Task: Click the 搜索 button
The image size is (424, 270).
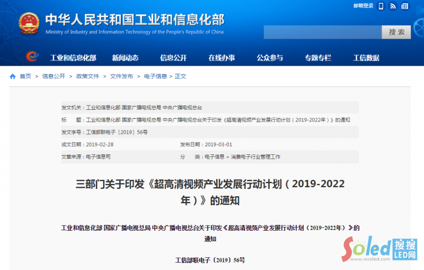Action: click(x=396, y=32)
